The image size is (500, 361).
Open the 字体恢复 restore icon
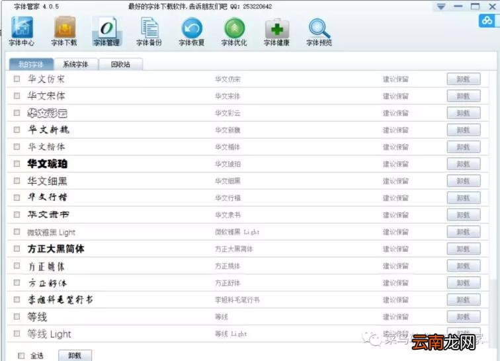pos(191,32)
